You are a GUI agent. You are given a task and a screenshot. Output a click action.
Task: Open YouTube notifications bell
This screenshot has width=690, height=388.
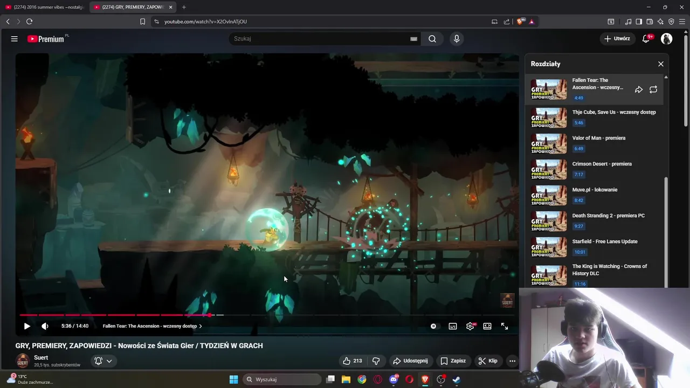(646, 39)
